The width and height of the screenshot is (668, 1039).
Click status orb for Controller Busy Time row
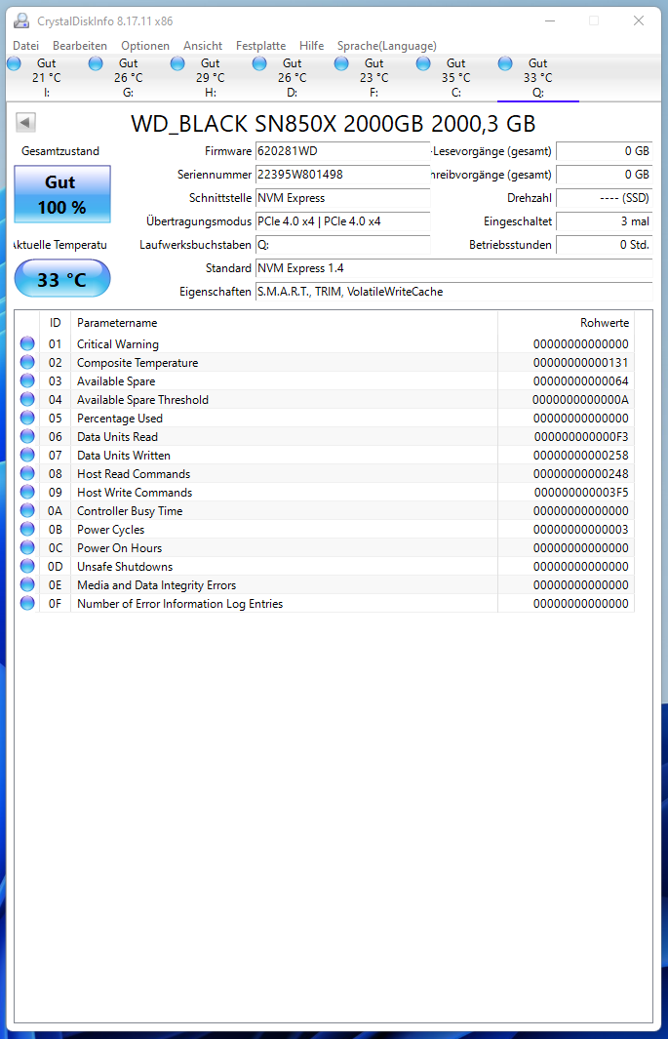(27, 510)
